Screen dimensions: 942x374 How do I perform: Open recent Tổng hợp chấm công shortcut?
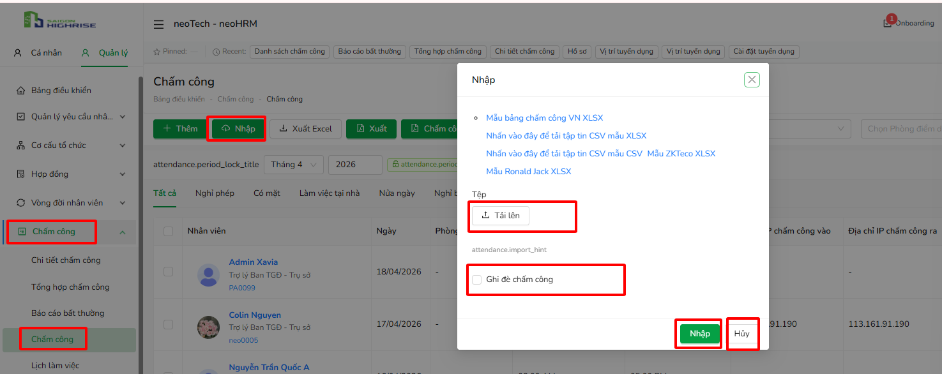tap(448, 52)
